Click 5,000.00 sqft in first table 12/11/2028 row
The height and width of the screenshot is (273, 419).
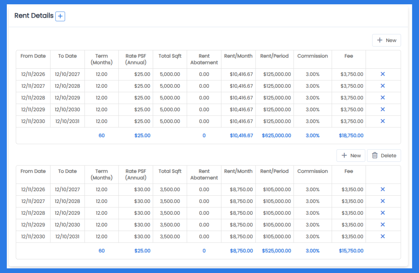pos(170,98)
